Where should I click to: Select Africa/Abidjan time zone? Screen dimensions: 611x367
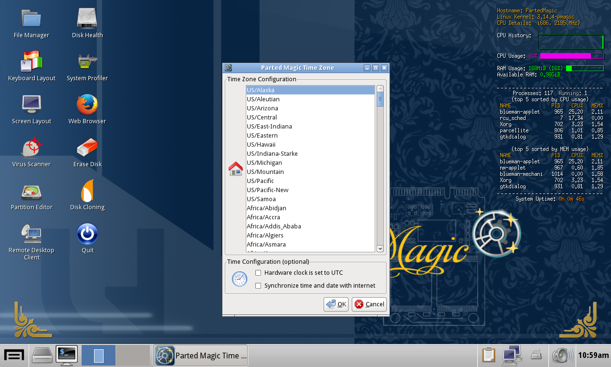pyautogui.click(x=310, y=208)
